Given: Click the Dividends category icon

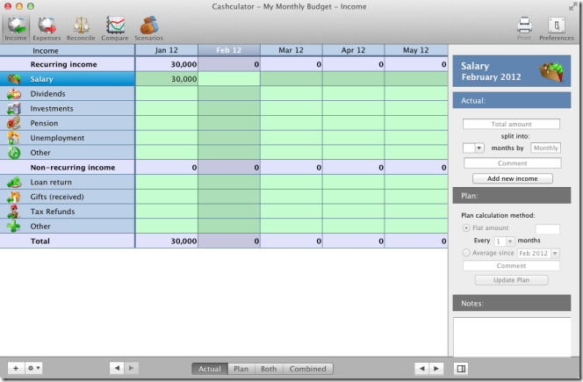Looking at the screenshot, I should point(14,94).
